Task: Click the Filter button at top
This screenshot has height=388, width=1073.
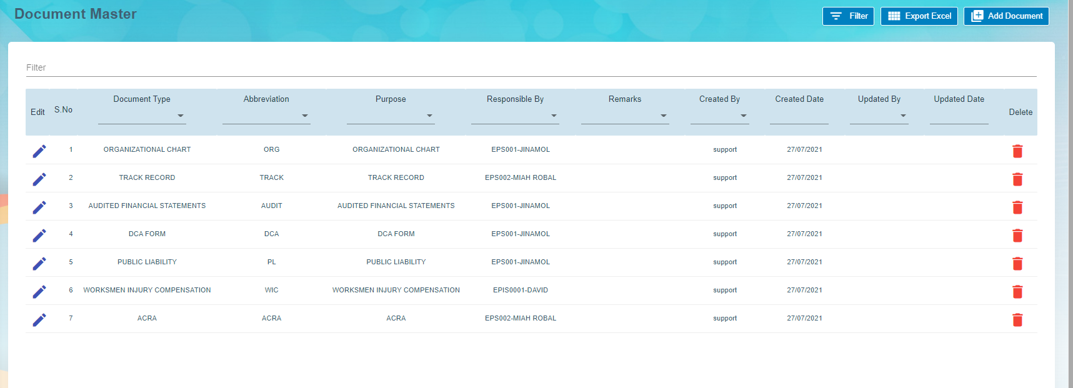Action: [x=848, y=16]
